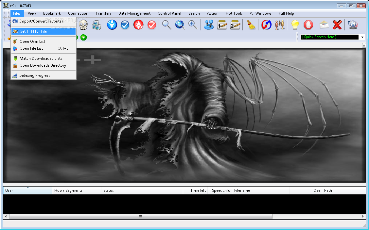Click the blue-ringed magnifier search icon

click(180, 25)
